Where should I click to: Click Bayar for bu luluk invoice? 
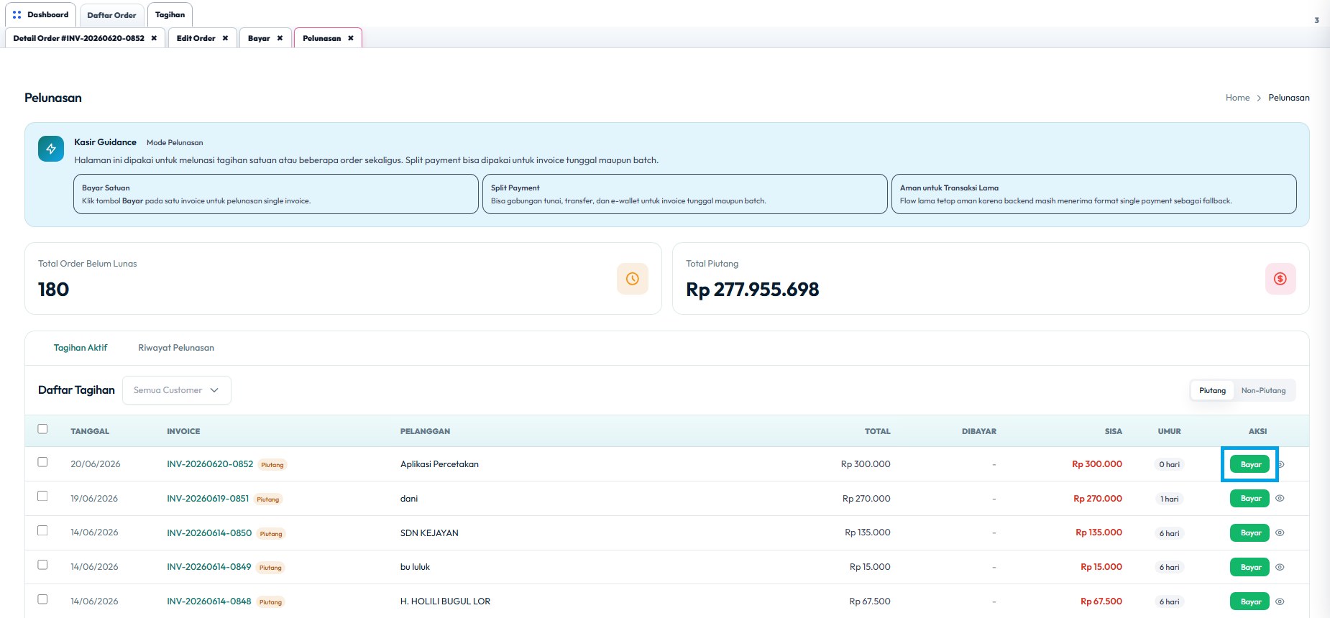click(x=1250, y=567)
